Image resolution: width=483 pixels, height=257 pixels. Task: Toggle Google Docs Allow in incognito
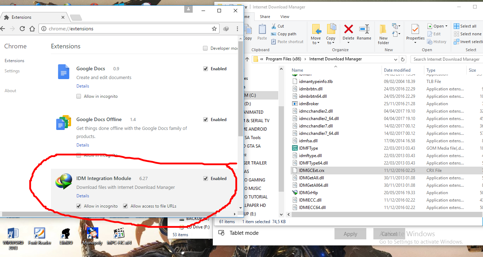coord(79,96)
